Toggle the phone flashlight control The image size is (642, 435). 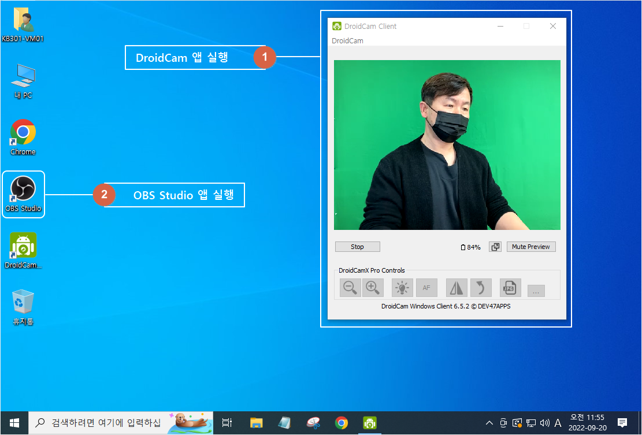(x=402, y=288)
